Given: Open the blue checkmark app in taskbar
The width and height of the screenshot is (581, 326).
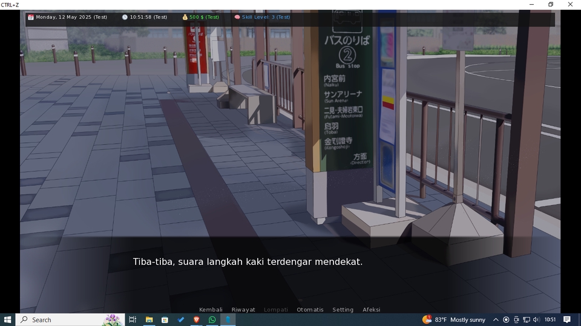Looking at the screenshot, I should click(x=181, y=320).
